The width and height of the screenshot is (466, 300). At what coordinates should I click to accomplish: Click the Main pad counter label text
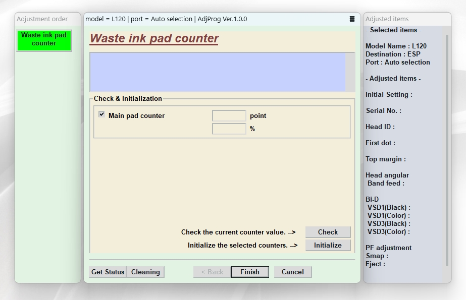(x=136, y=115)
